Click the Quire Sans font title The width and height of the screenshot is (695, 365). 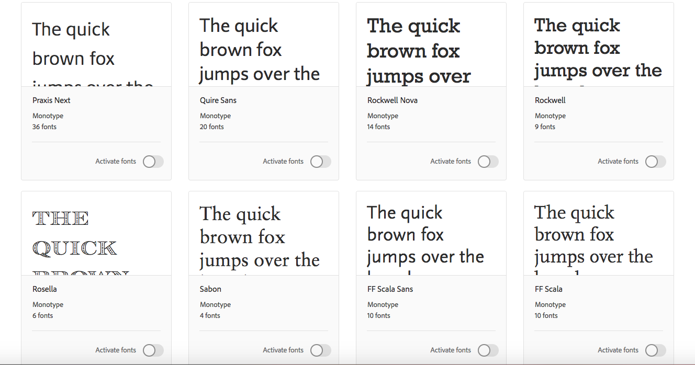[218, 100]
